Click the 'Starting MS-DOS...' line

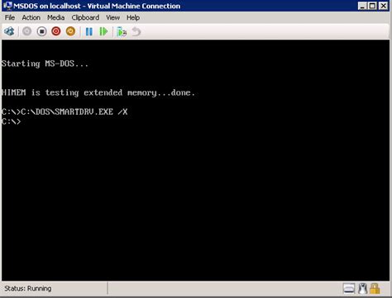(45, 64)
